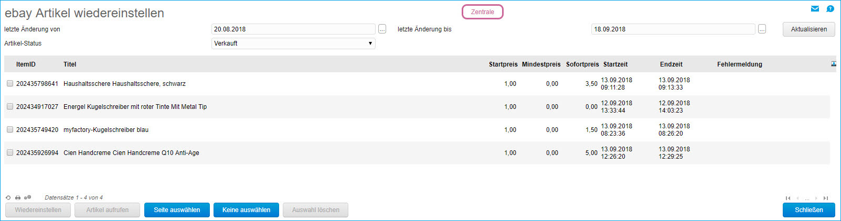841x221 pixels.
Task: Click the Aktualisieren button
Action: click(x=808, y=29)
